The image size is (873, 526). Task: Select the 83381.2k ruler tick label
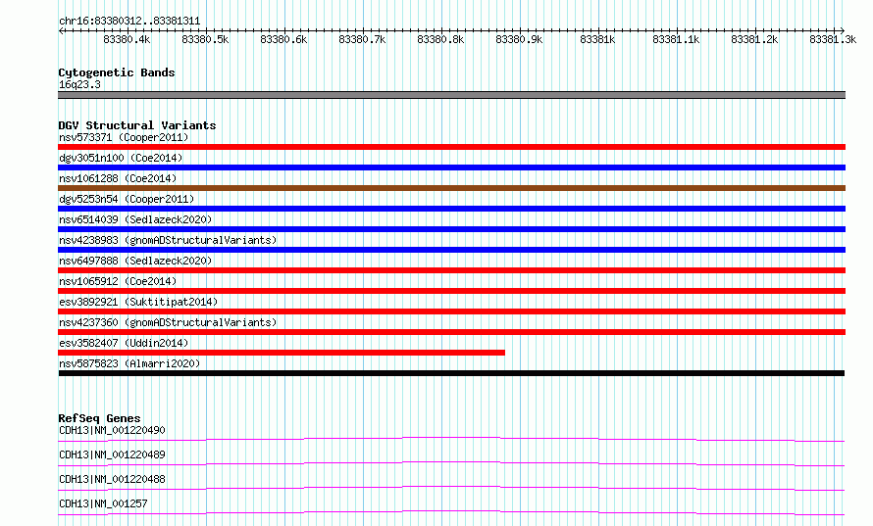coord(755,39)
